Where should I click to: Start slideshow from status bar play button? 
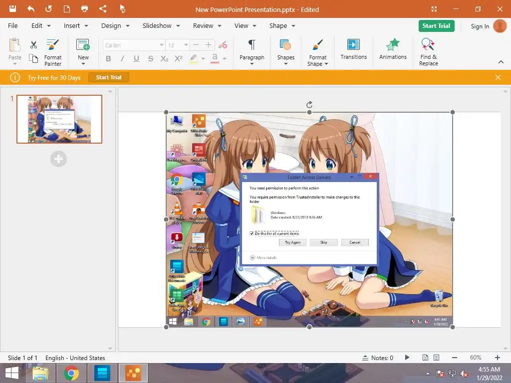(407, 357)
